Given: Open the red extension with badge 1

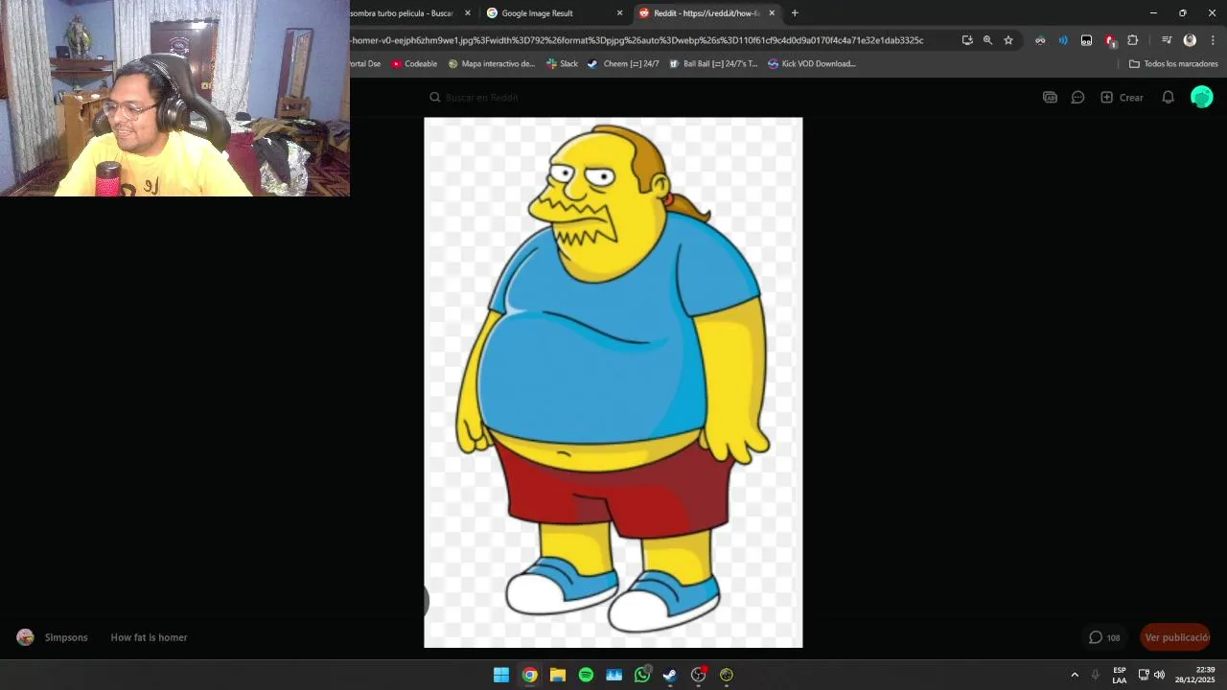Looking at the screenshot, I should (1110, 40).
